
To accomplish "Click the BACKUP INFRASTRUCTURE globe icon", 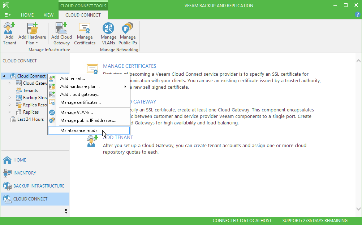I will pyautogui.click(x=7, y=186).
